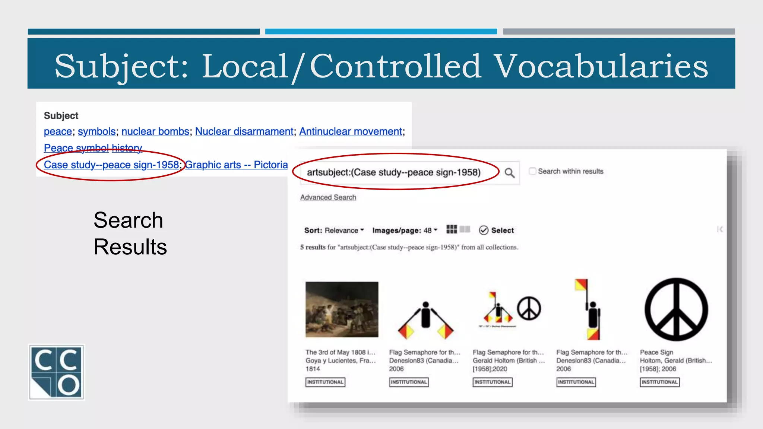Click the CCO logo
The height and width of the screenshot is (429, 763).
pyautogui.click(x=56, y=372)
